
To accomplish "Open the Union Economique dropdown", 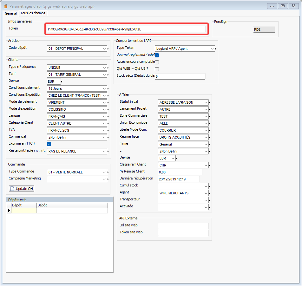I will pos(206,123).
